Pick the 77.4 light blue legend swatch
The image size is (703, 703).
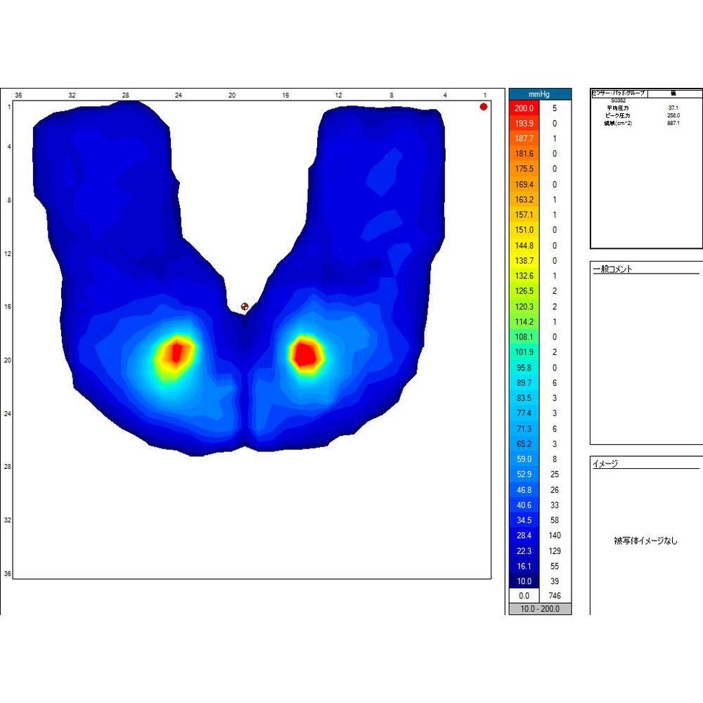(524, 413)
